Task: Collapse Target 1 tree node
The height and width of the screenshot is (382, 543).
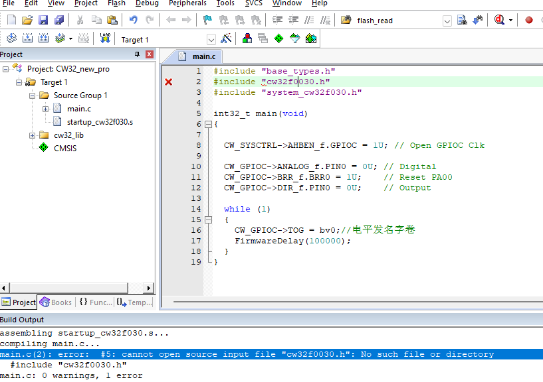Action: [19, 82]
